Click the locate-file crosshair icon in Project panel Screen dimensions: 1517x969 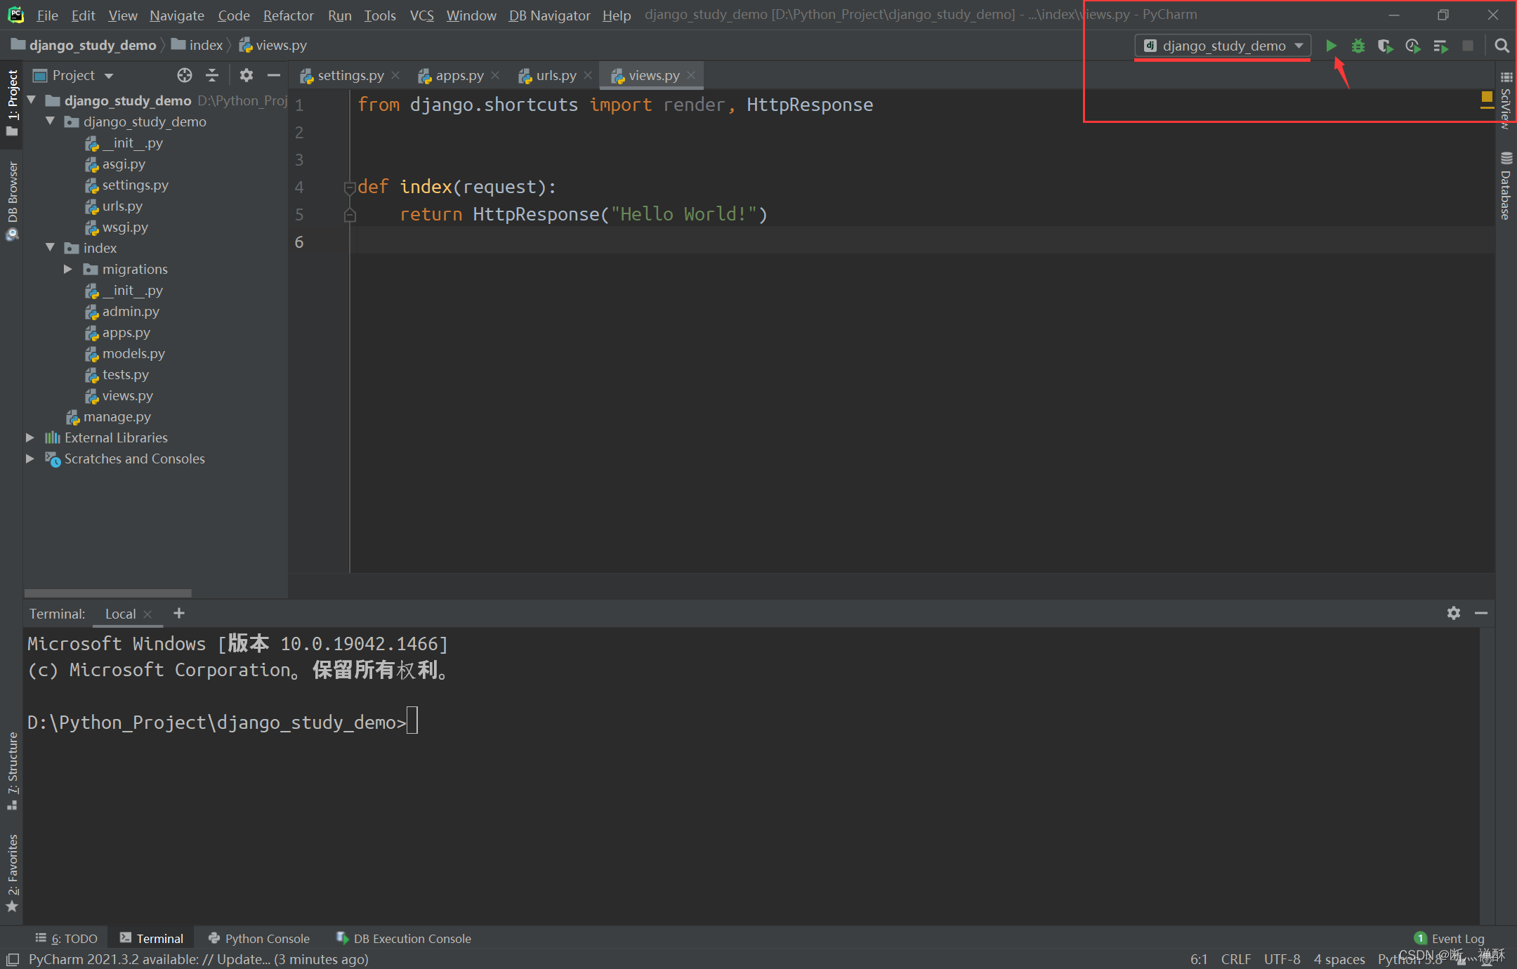[x=185, y=75]
